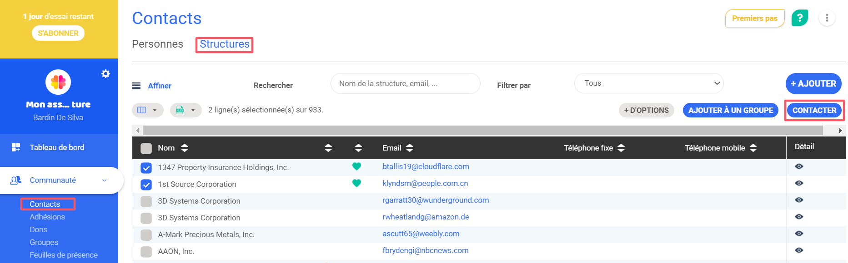The width and height of the screenshot is (848, 263).
Task: Sort the table by the Email column
Action: click(x=409, y=148)
